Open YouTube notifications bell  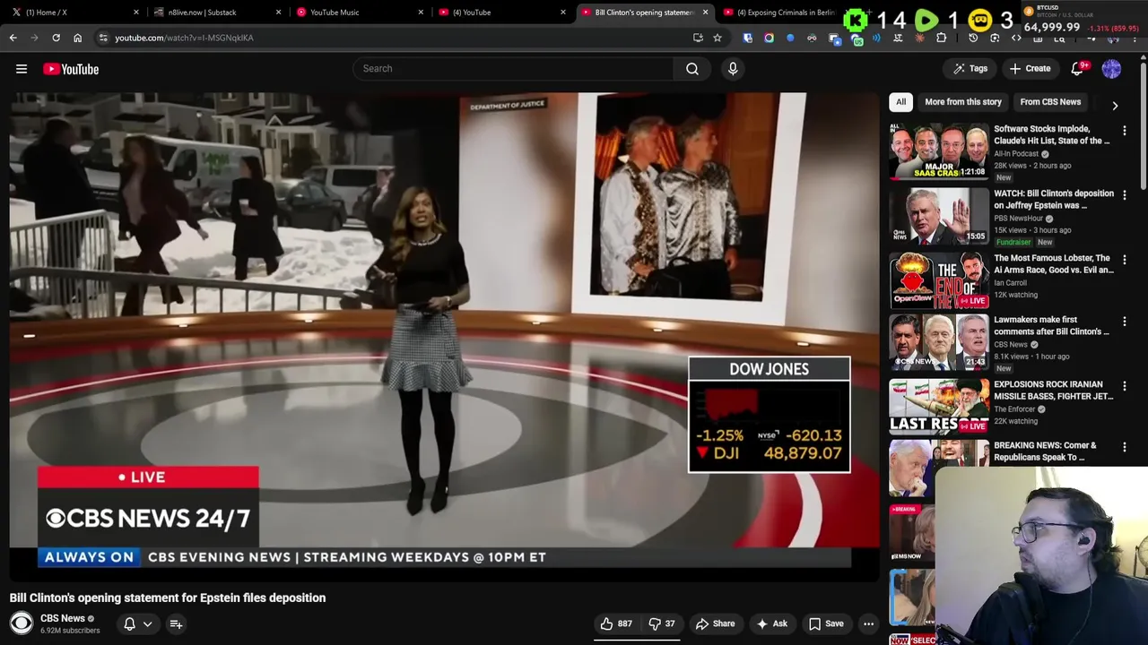point(1078,69)
